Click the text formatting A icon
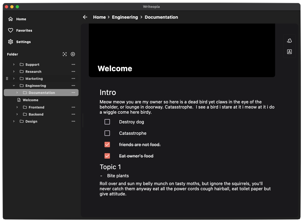 pos(289,52)
